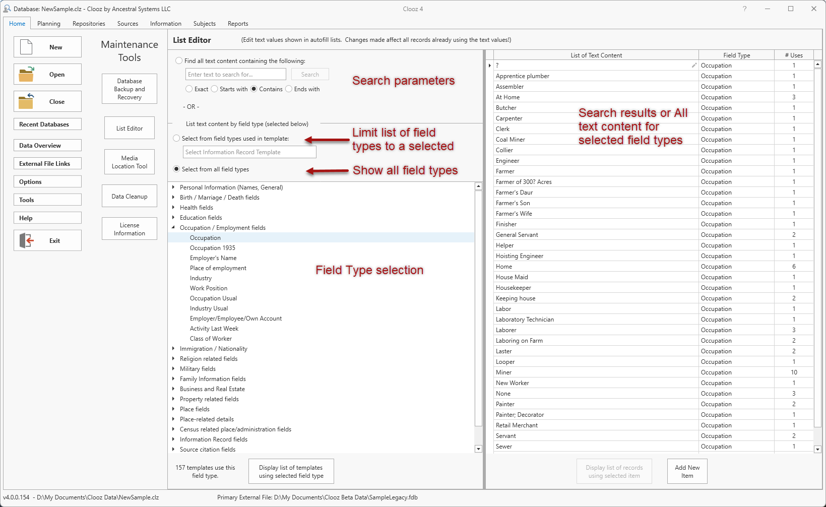
Task: Open a database via the folder icon
Action: [26, 74]
